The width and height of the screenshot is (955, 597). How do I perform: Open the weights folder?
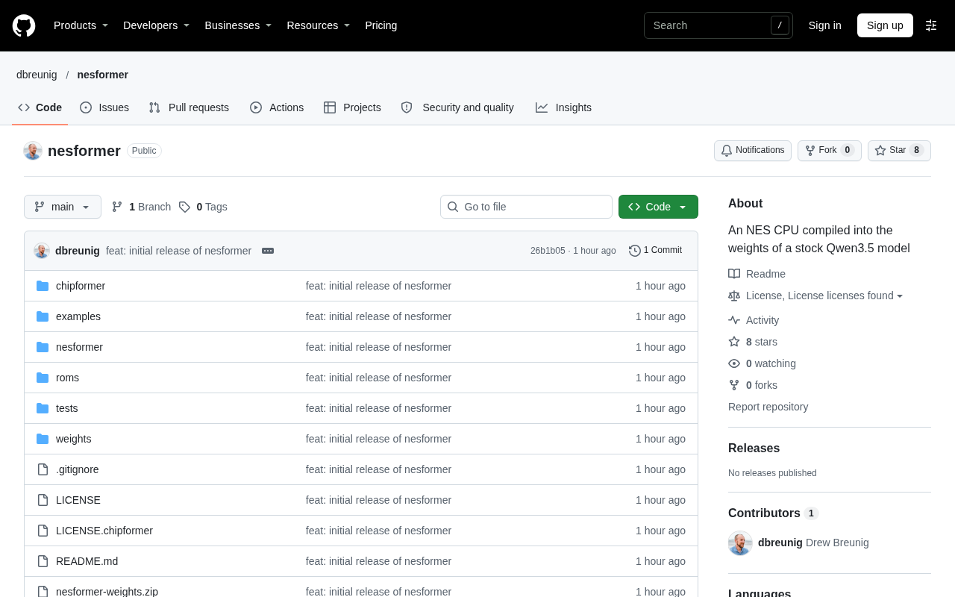tap(74, 439)
